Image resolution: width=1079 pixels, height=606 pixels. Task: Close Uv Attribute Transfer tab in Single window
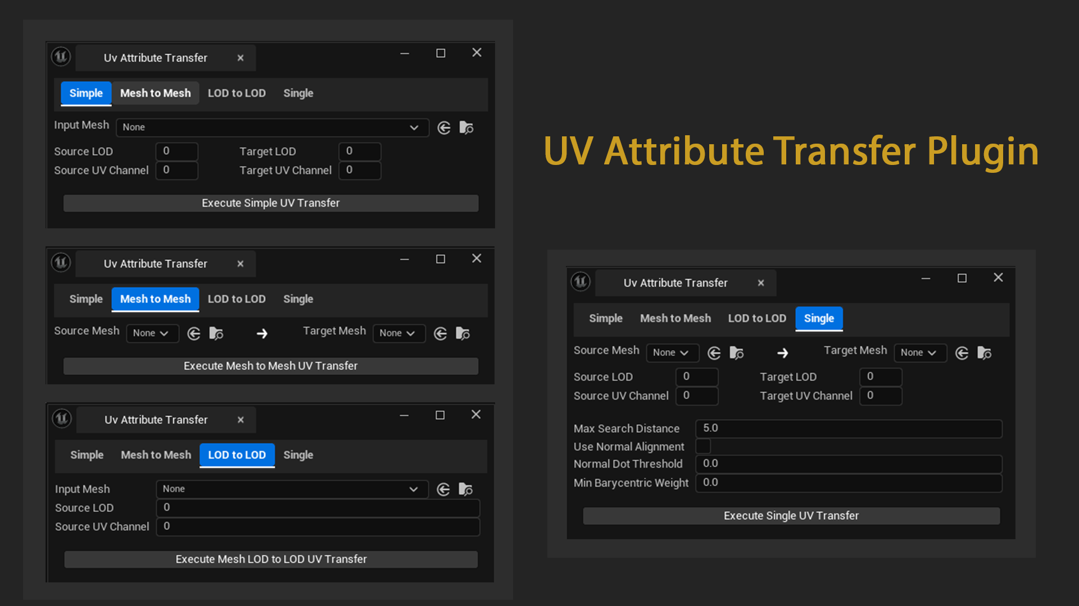click(x=761, y=283)
